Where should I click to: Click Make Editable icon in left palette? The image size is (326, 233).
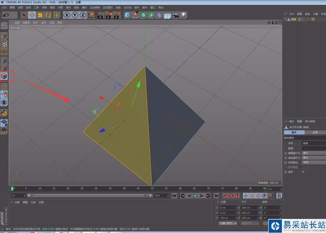(x=4, y=26)
